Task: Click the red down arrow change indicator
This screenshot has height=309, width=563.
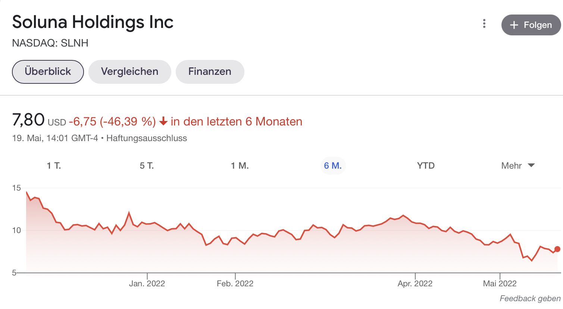Action: [163, 121]
